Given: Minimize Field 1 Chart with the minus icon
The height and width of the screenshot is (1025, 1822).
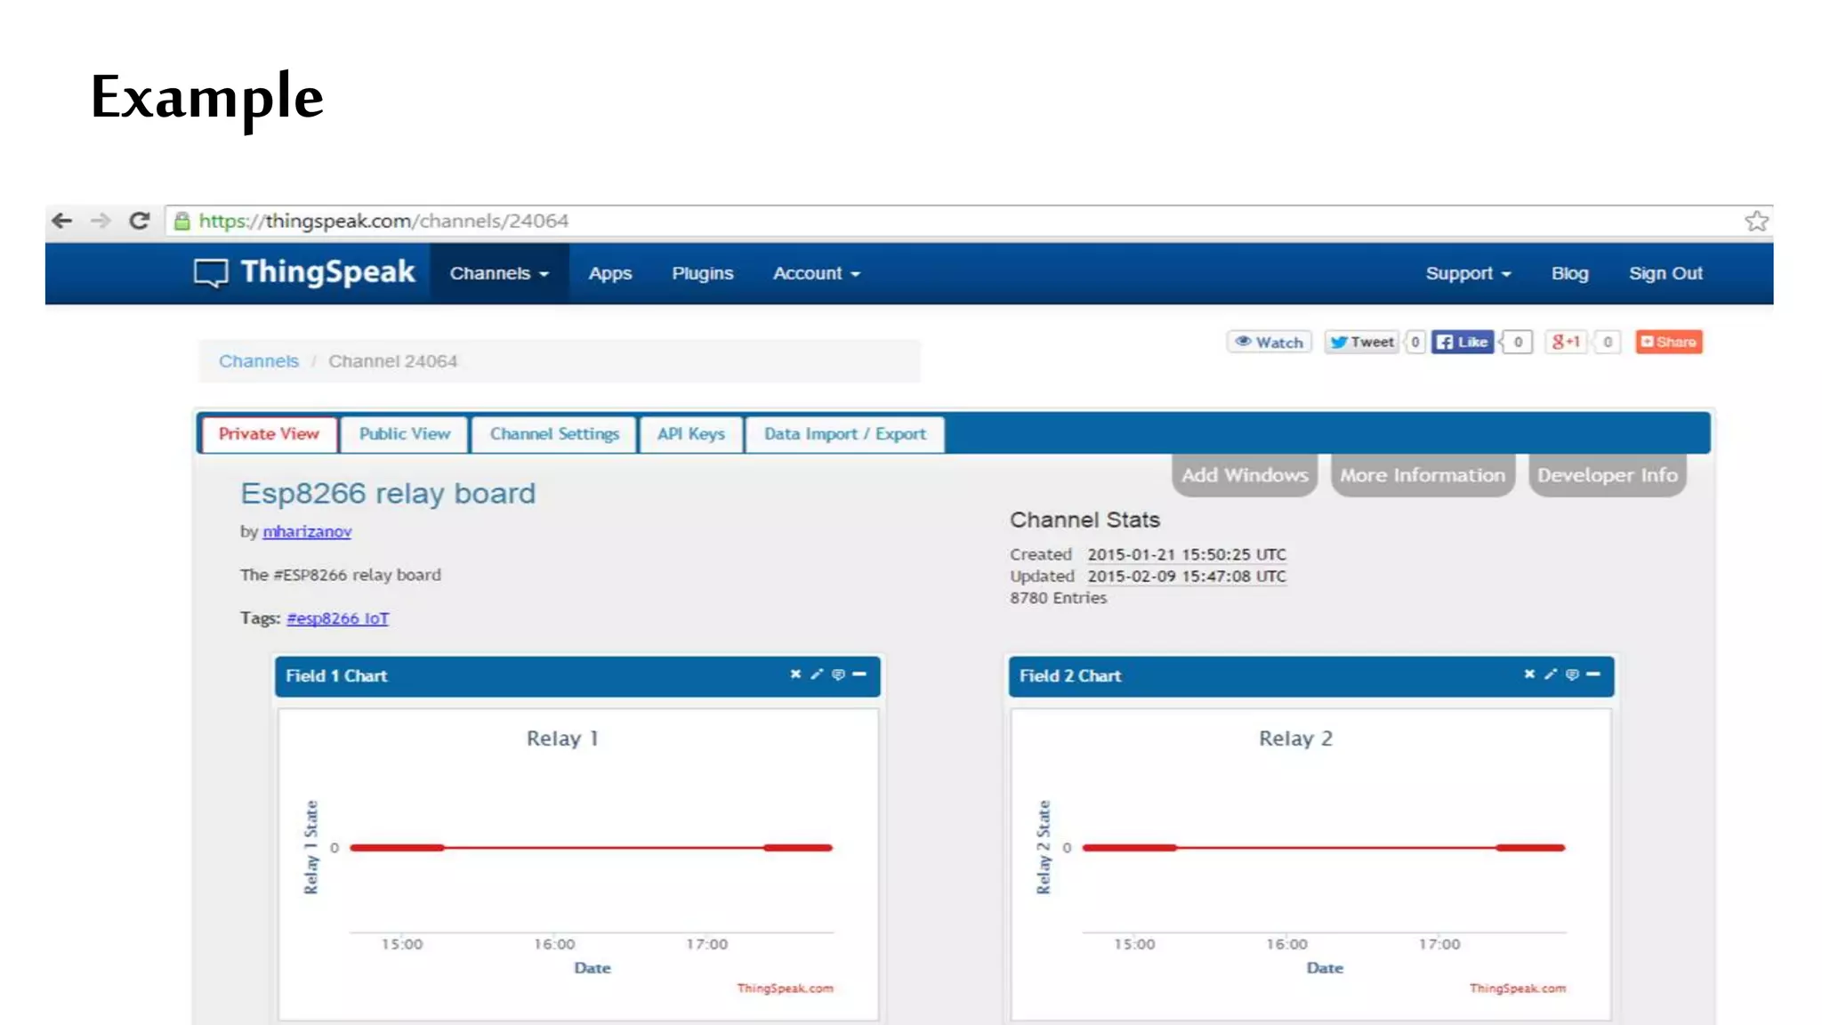Looking at the screenshot, I should tap(859, 674).
